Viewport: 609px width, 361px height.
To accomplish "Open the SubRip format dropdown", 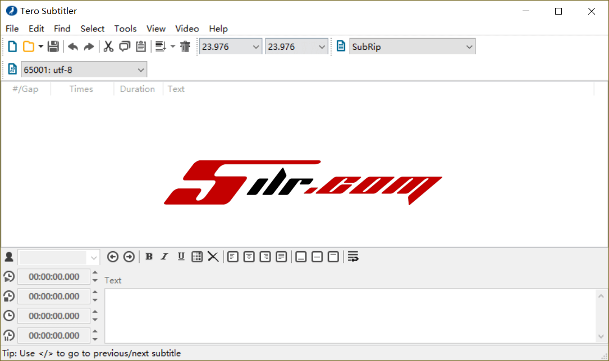I will pyautogui.click(x=412, y=47).
